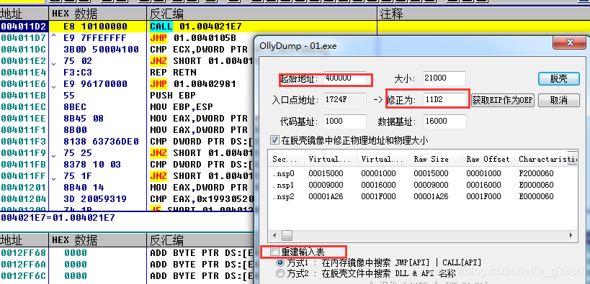Viewport: 590px width, 284px height.
Task: Select the .nsp2 section row
Action: [423, 196]
